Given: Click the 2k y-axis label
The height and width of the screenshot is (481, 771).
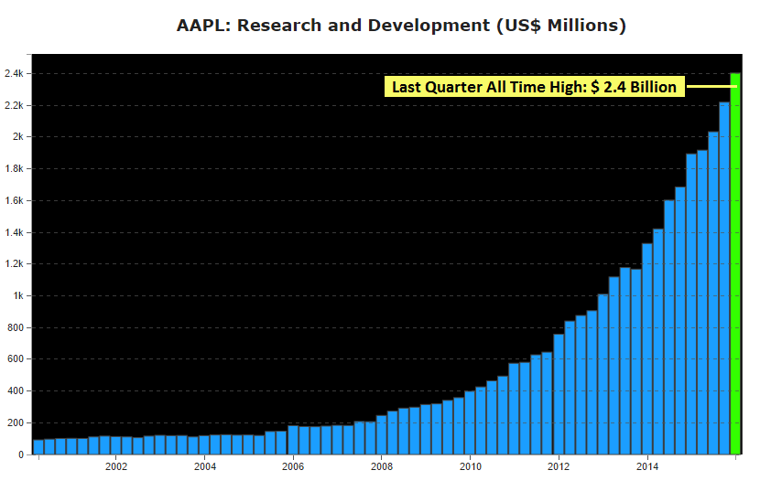Looking at the screenshot, I should point(17,136).
